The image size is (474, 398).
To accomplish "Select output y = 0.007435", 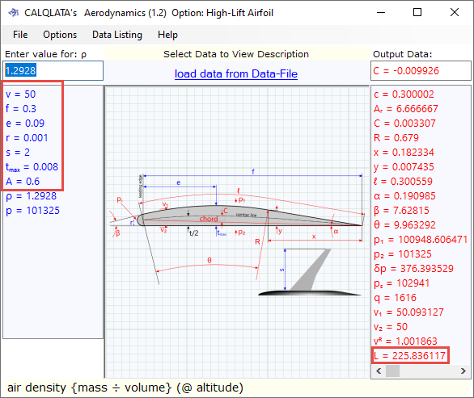I will (x=404, y=167).
